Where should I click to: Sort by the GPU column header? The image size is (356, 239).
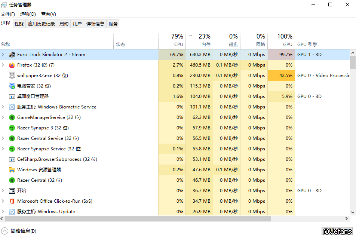click(x=287, y=44)
